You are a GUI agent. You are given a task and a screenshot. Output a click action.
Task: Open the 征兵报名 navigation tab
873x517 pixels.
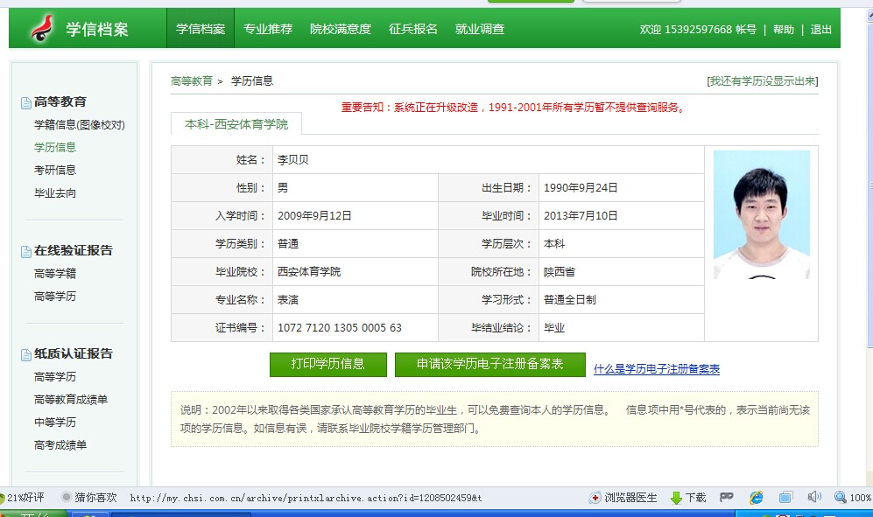click(413, 28)
